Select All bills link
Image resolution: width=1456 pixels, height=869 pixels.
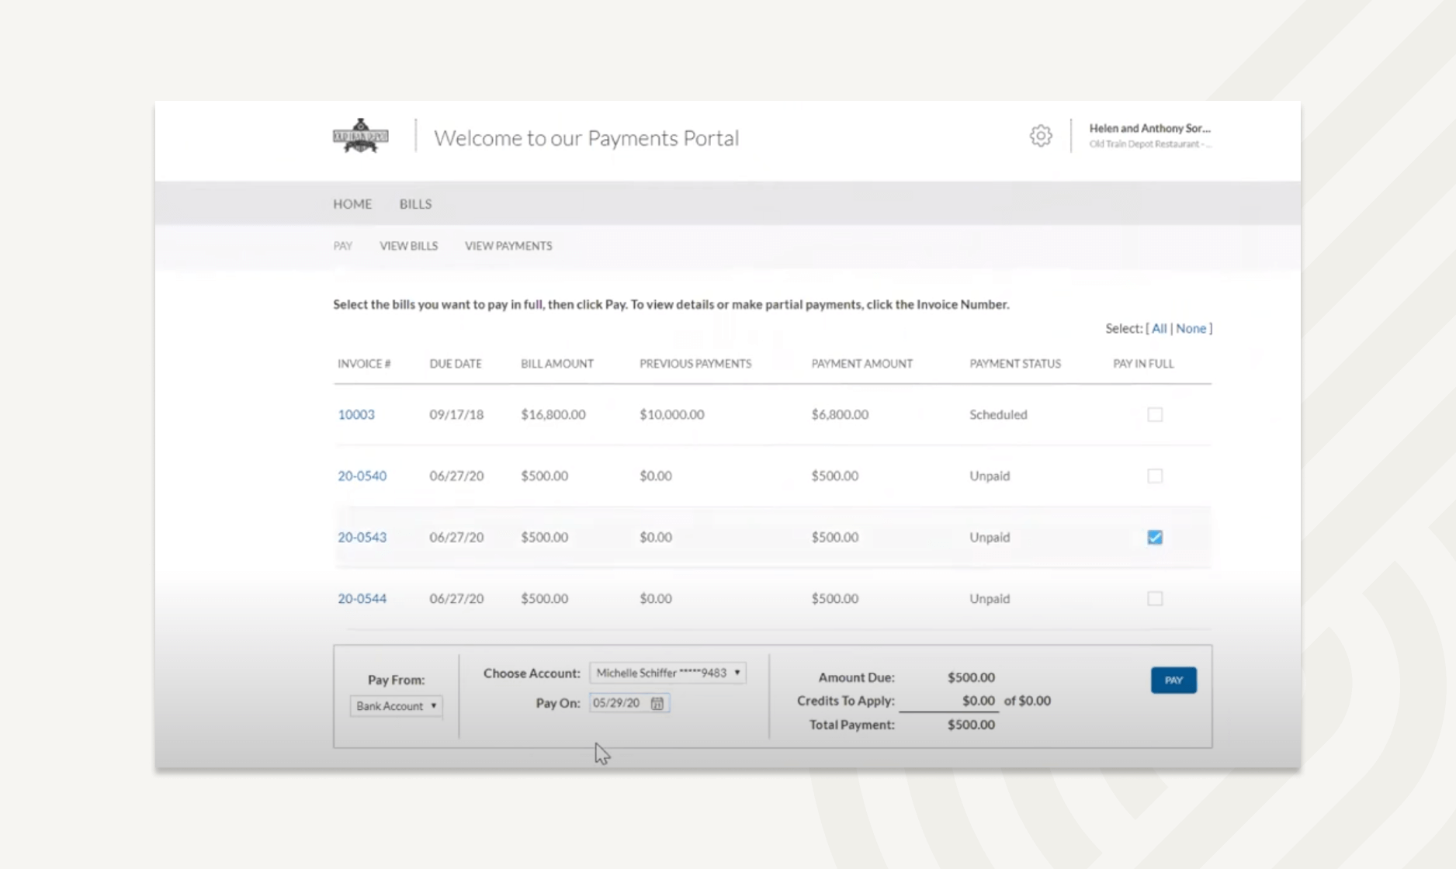pos(1159,328)
